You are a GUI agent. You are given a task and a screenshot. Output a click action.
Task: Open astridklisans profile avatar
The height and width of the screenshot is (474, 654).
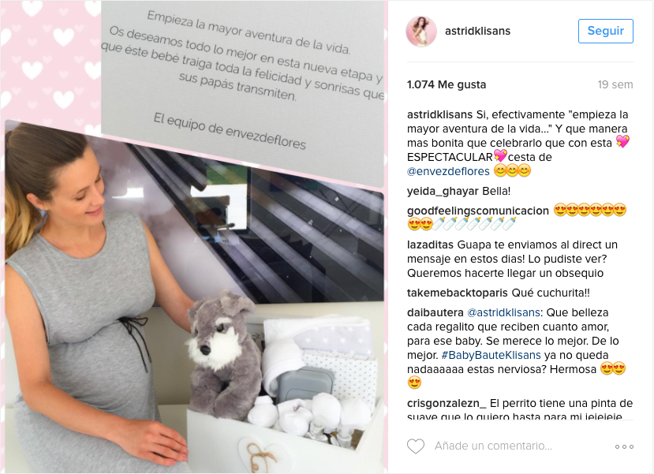point(421,32)
